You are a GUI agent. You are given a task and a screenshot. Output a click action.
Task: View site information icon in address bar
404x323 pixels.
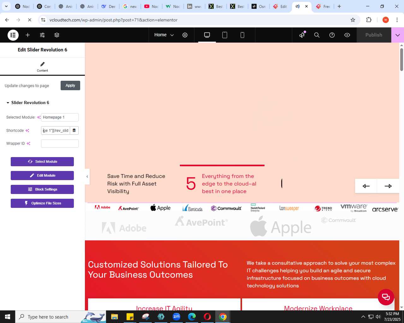tap(43, 20)
